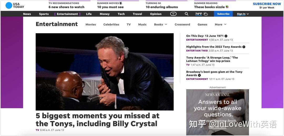Click the Billy Crystal article photo
284x136 pixels.
[x=104, y=72]
